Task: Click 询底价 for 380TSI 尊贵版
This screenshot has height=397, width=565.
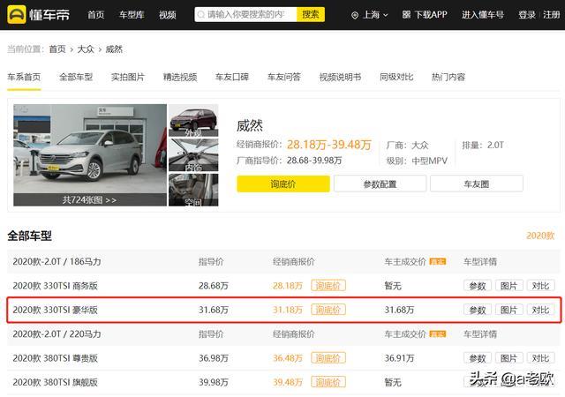Action: point(328,358)
